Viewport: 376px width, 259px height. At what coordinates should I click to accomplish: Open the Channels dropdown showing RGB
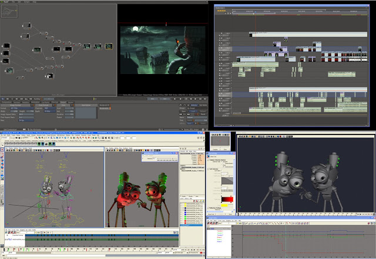pyautogui.click(x=50, y=108)
